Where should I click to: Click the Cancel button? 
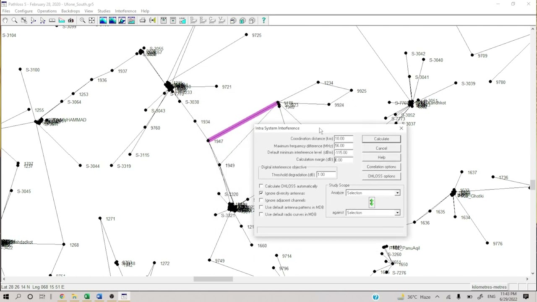tap(381, 148)
